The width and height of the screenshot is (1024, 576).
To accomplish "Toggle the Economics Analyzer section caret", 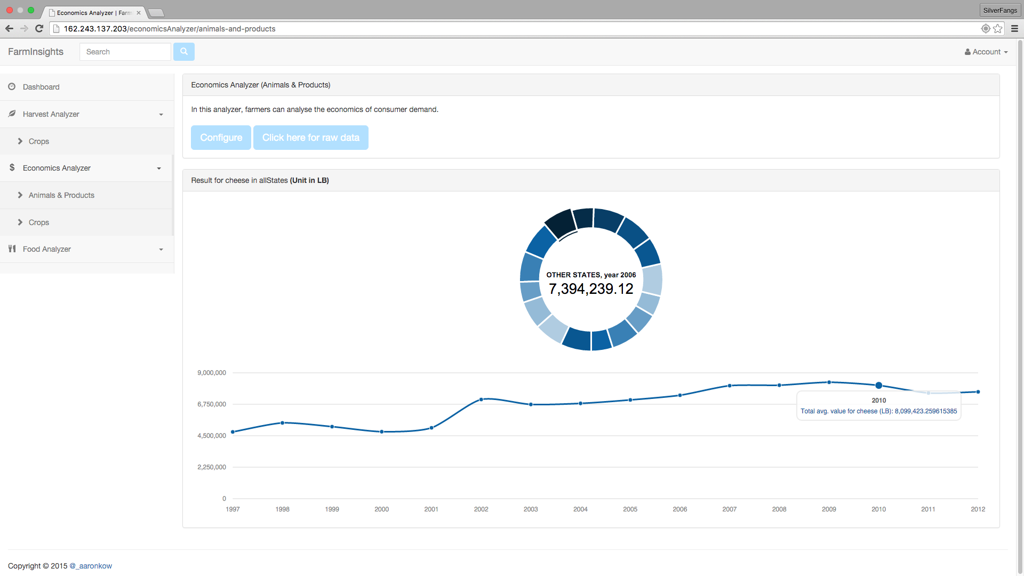I will 159,169.
